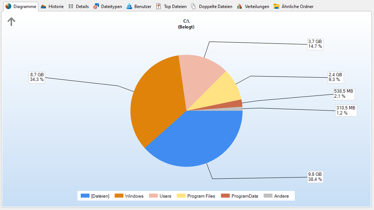The width and height of the screenshot is (374, 210).
Task: Click the 310,5 MB 1,2 % label
Action: click(x=346, y=110)
